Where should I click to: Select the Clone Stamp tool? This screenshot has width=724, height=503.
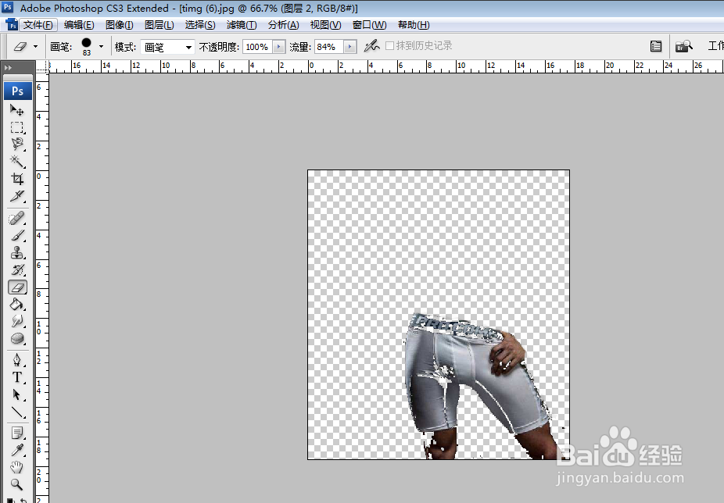[x=17, y=253]
